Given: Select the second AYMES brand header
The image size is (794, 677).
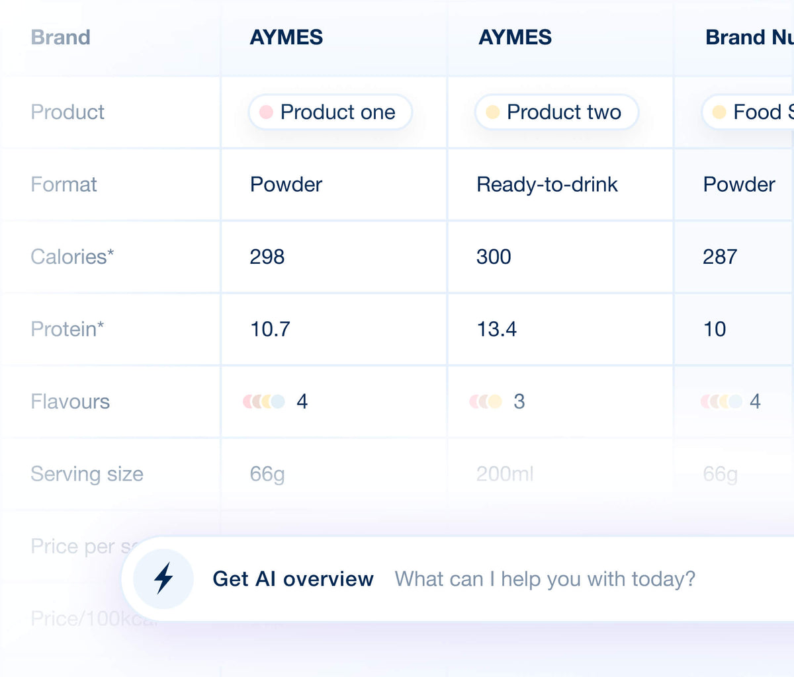Looking at the screenshot, I should pos(515,38).
